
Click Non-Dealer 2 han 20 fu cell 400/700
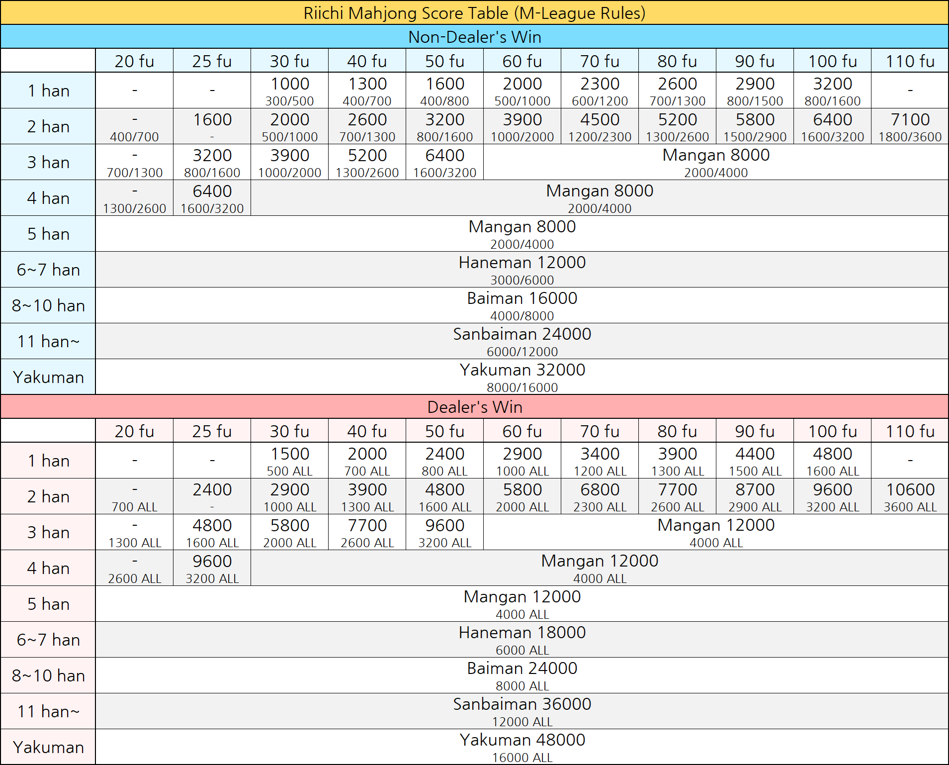click(134, 126)
